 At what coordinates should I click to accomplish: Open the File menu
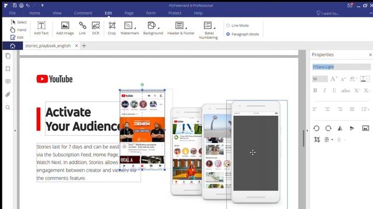[12, 13]
